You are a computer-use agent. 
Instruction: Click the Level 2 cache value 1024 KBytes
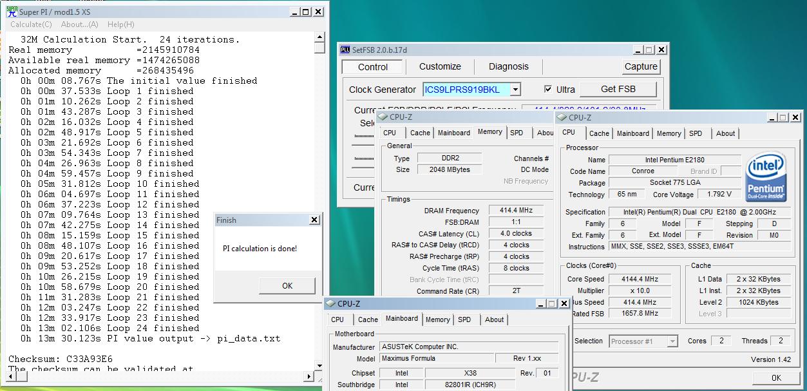click(757, 302)
